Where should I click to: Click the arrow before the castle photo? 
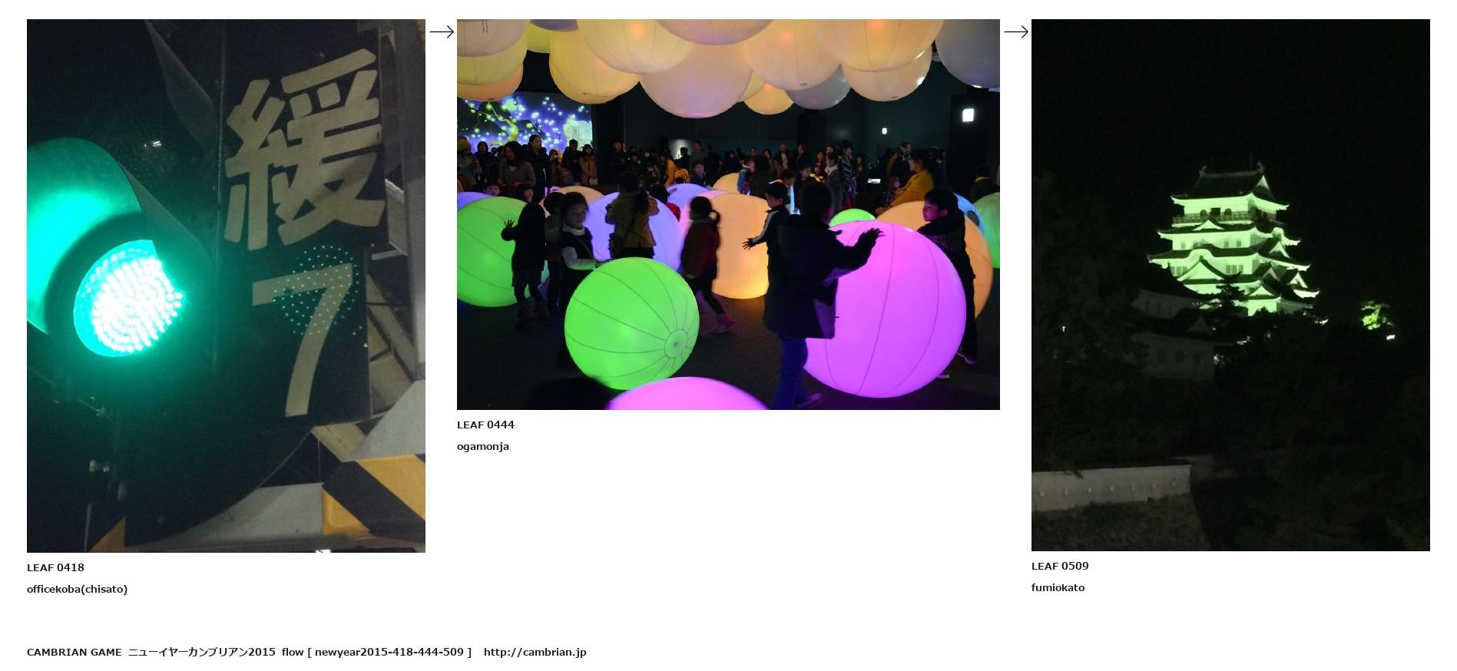pyautogui.click(x=1015, y=31)
